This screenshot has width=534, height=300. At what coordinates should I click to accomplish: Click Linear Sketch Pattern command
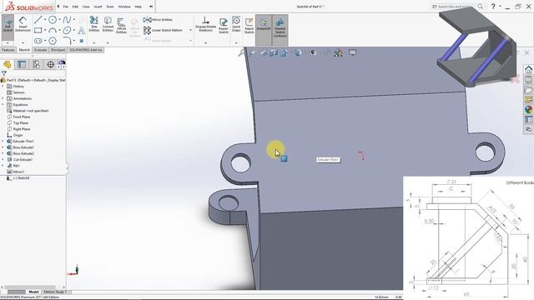point(164,30)
